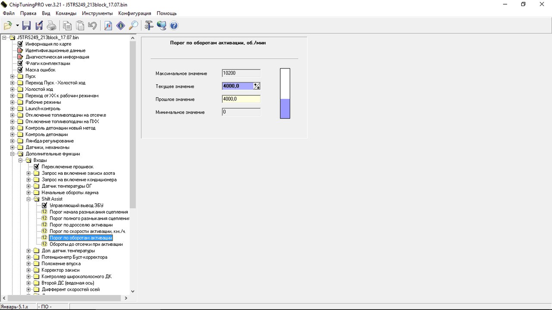This screenshot has width=552, height=310.
Task: Click the Save floppy disk icon
Action: [x=26, y=26]
